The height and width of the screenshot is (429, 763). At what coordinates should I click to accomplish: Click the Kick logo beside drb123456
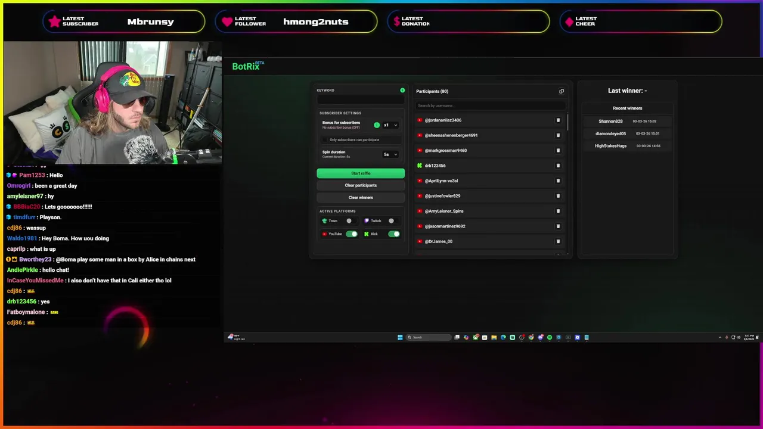pos(420,166)
